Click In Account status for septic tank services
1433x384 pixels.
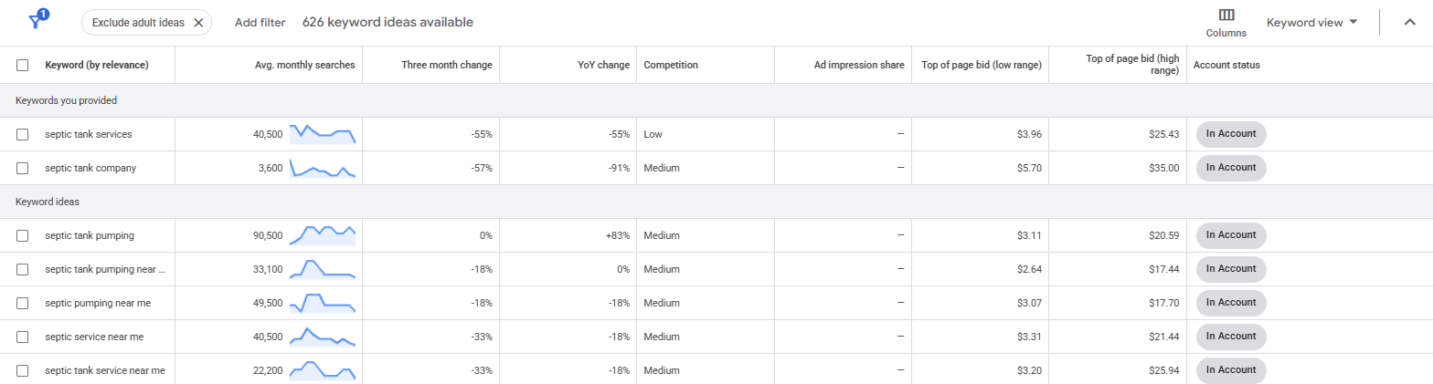[x=1231, y=134]
